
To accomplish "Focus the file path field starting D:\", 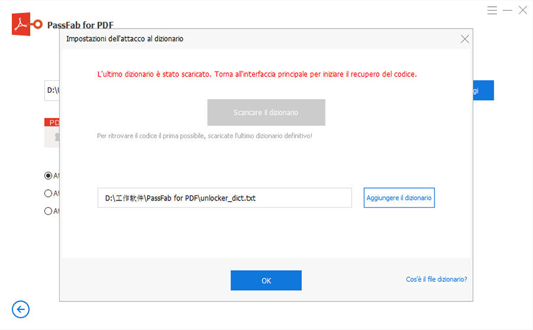I will coord(52,90).
